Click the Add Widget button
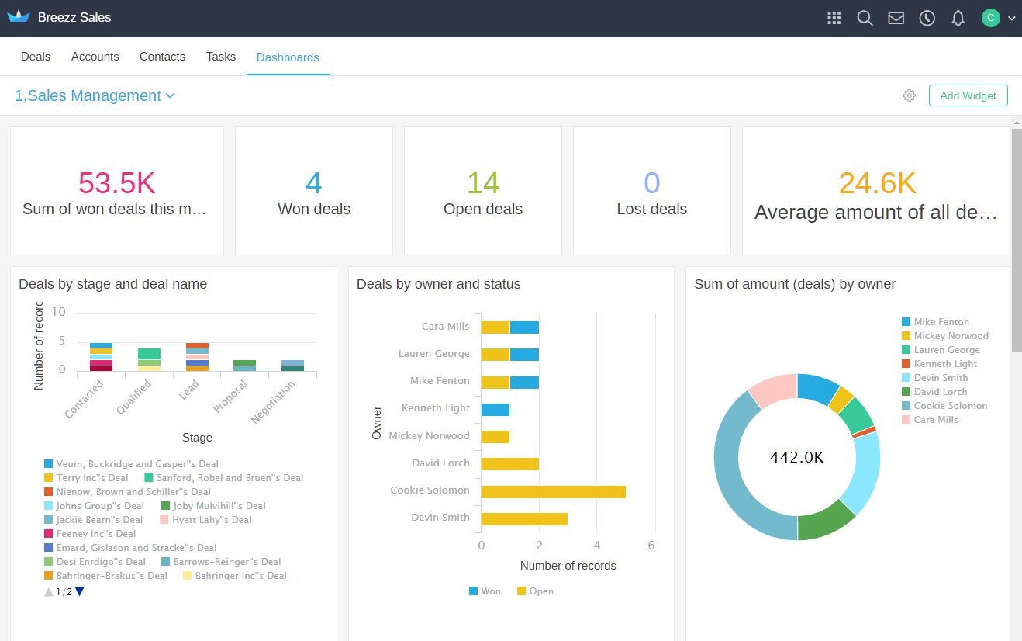1022x641 pixels. click(968, 95)
